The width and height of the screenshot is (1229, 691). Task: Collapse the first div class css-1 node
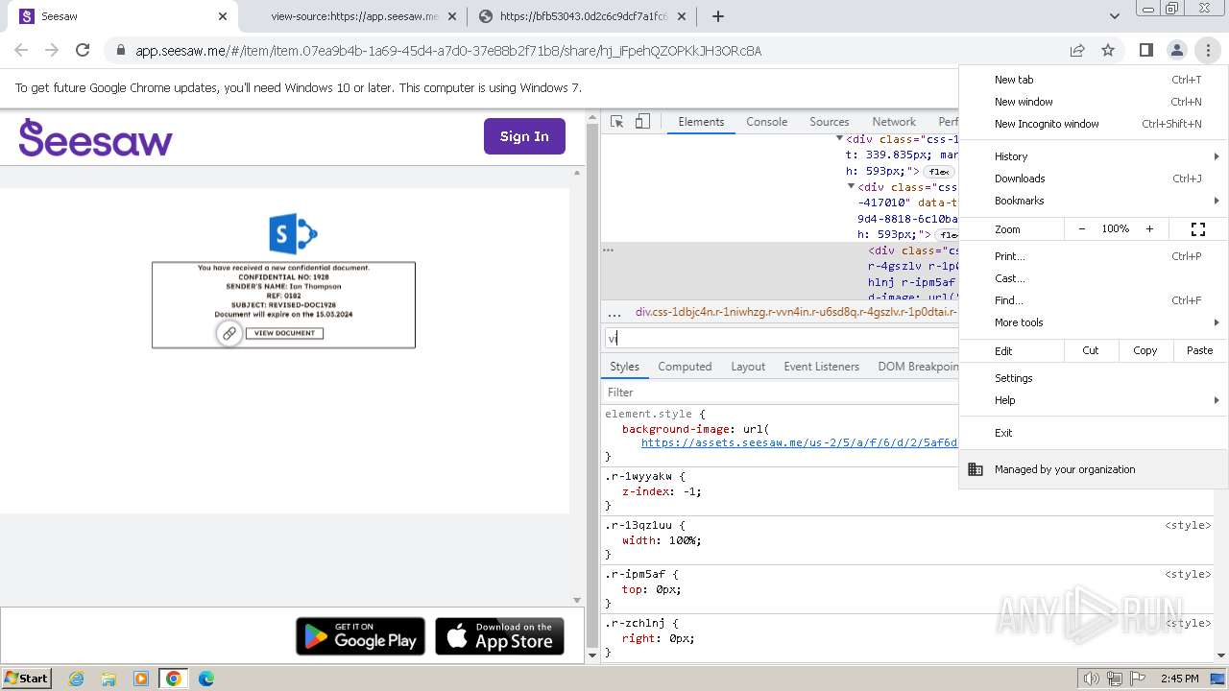pos(839,139)
